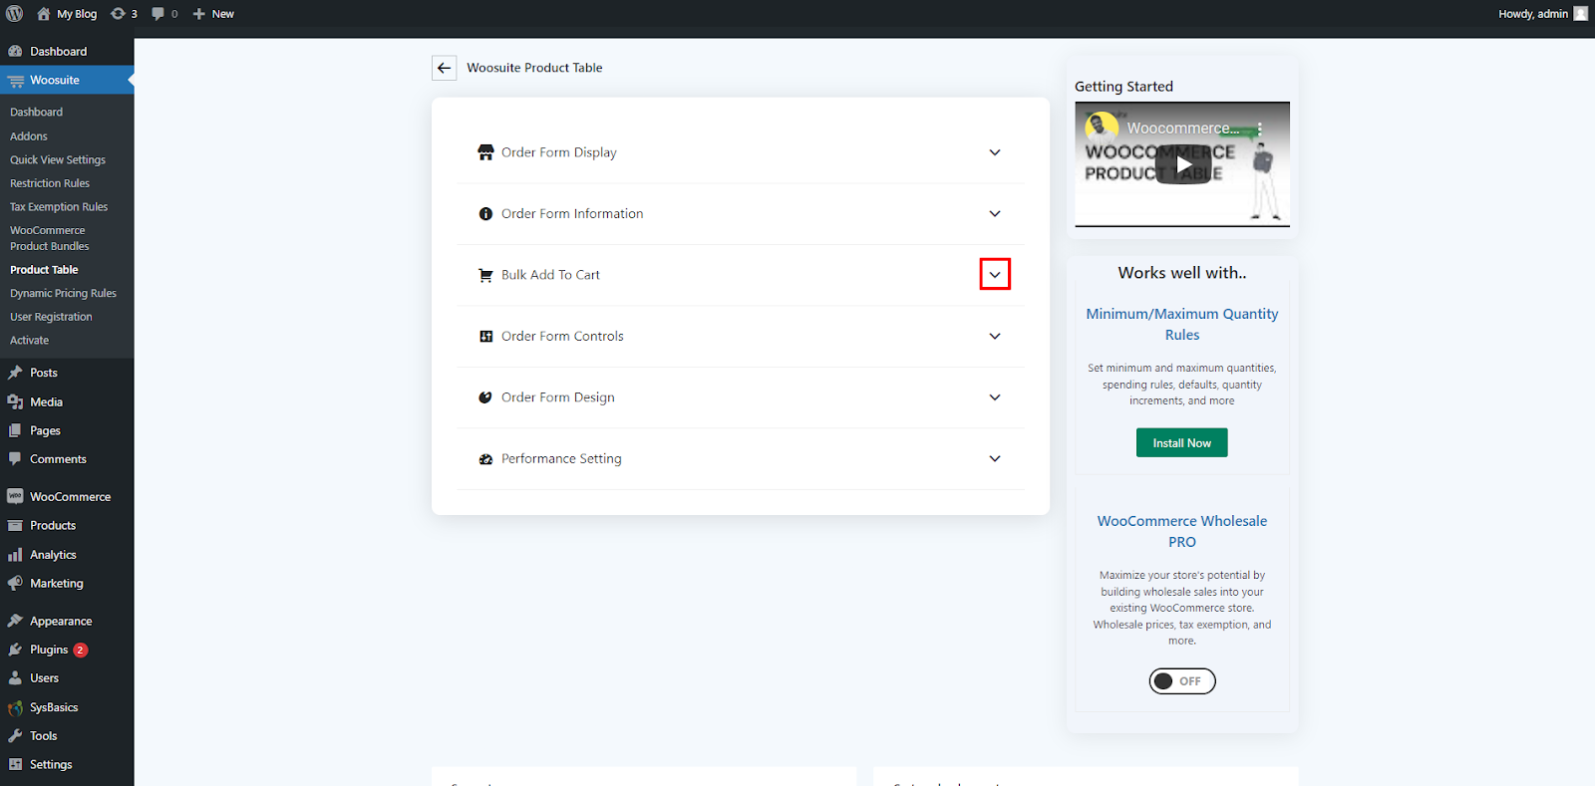The height and width of the screenshot is (786, 1595).
Task: Open SysBasics in the sidebar
Action: pos(54,707)
